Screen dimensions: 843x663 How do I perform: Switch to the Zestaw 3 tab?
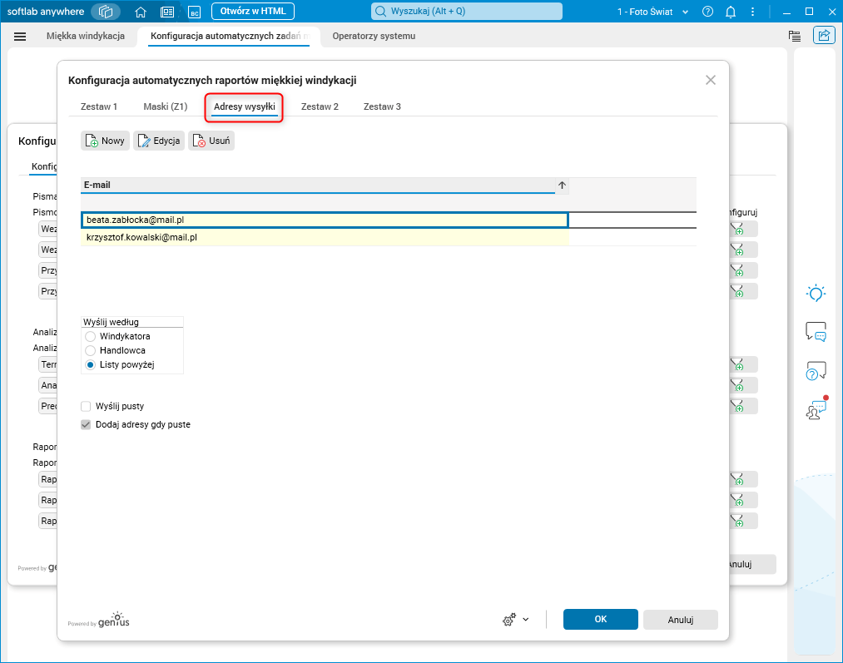click(382, 106)
